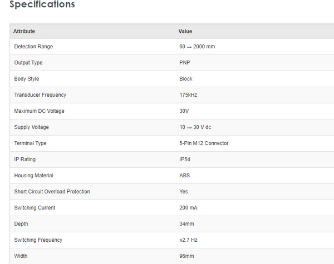This screenshot has height=264, width=334.
Task: Select the Body Style attribute
Action: (27, 79)
